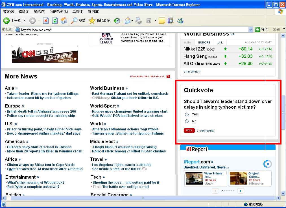Open the 我的最愛 (Favorites) menu
286x208 pixels.
tap(59, 12)
